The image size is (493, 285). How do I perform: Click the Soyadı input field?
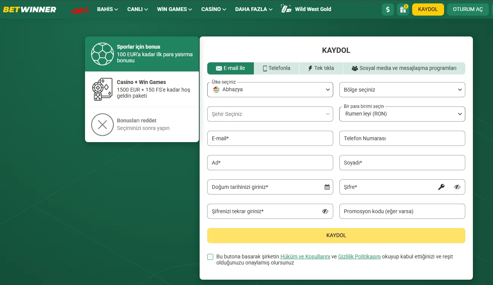tap(402, 163)
